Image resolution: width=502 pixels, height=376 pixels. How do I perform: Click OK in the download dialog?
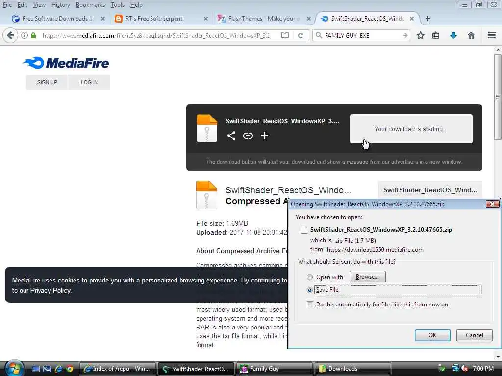click(x=432, y=335)
